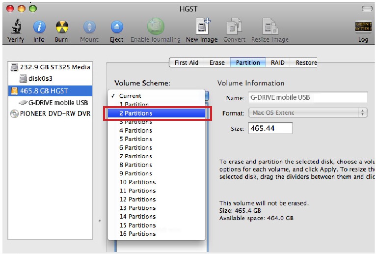Select 14 Partitions from scheme menu
The width and height of the screenshot is (376, 254).
pos(157,217)
